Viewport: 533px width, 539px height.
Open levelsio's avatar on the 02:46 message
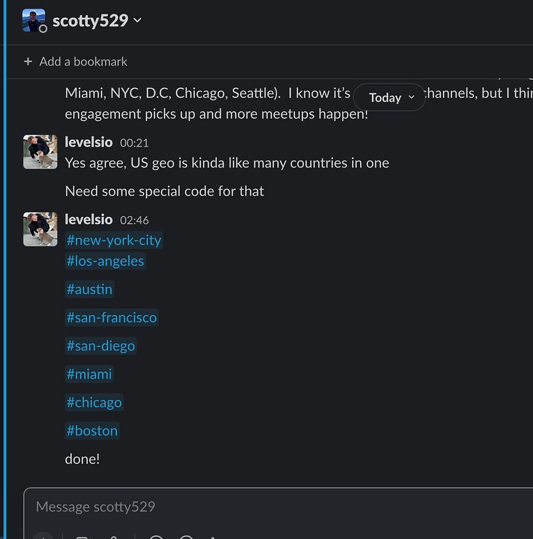coord(40,229)
